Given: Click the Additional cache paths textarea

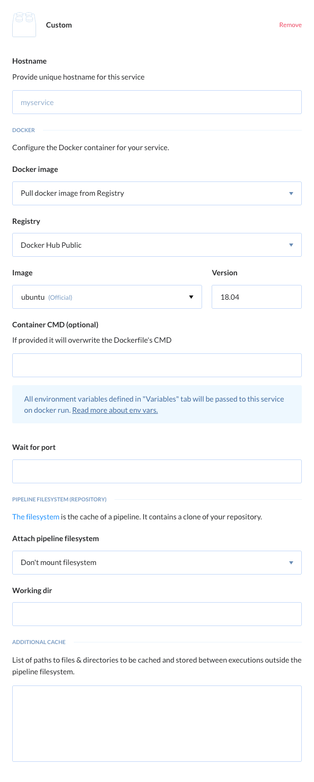Looking at the screenshot, I should coord(156,723).
